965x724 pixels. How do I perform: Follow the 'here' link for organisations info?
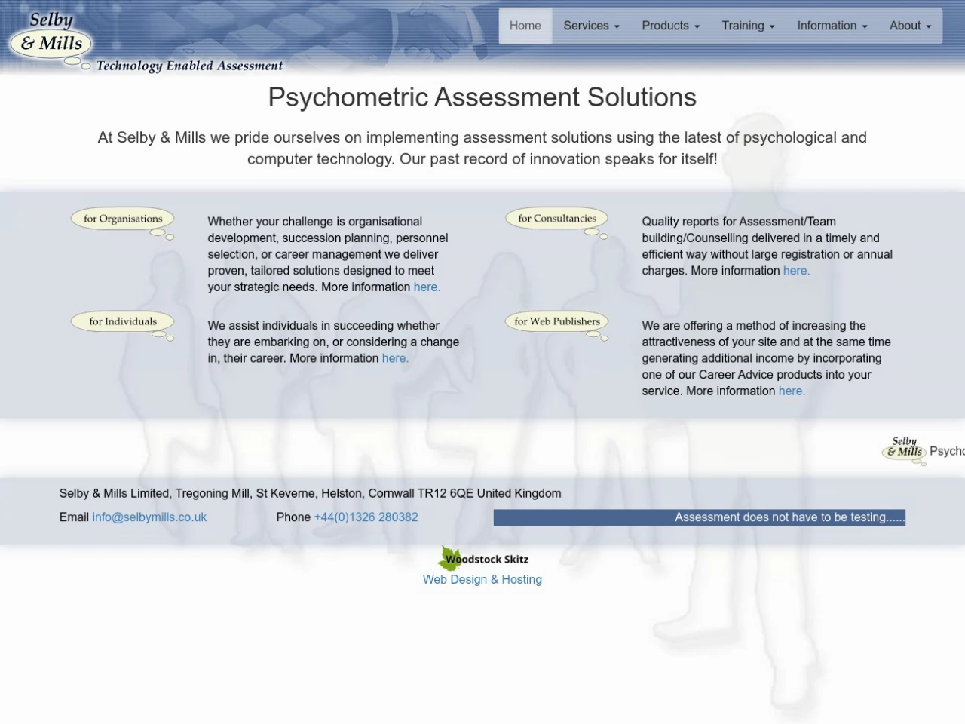click(x=426, y=287)
